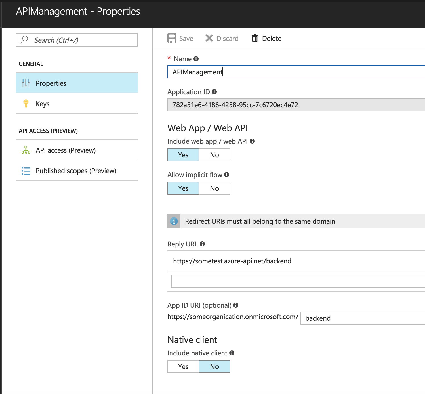Click info icon beside Include web app
The height and width of the screenshot is (394, 425).
point(252,141)
